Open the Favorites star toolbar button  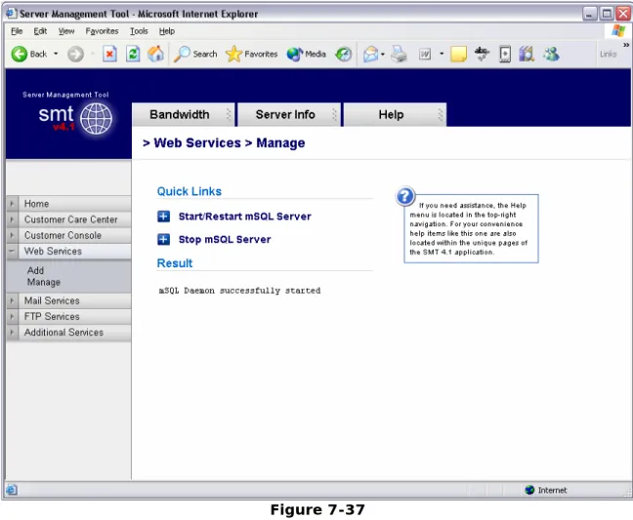click(252, 54)
